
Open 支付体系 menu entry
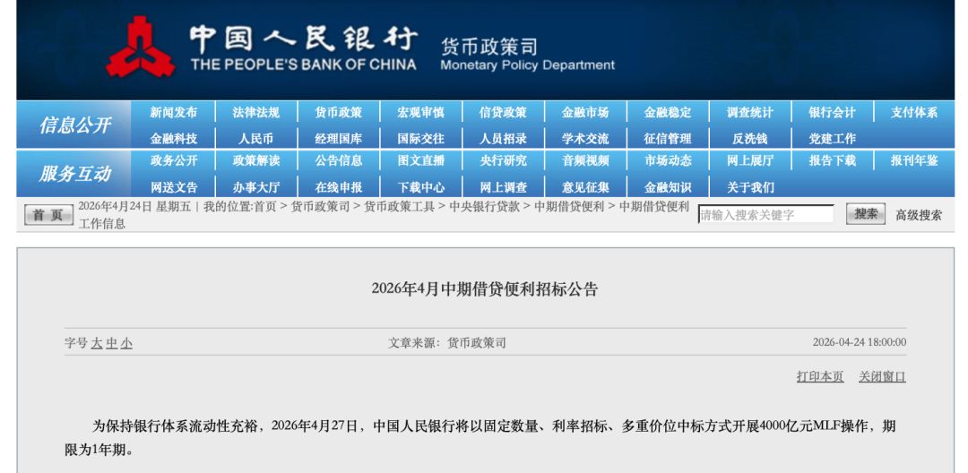point(914,113)
